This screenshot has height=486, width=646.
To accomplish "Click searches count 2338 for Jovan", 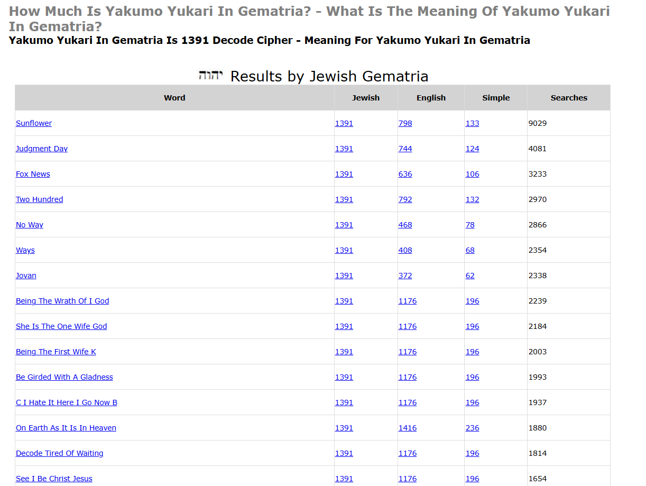I will pyautogui.click(x=538, y=276).
